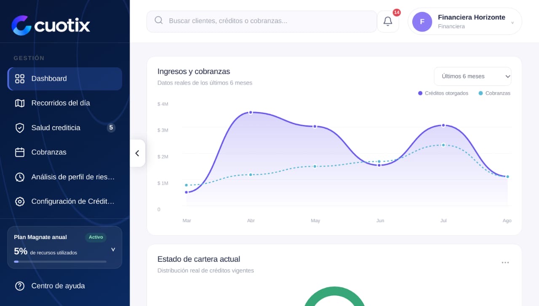This screenshot has height=306, width=539.
Task: Open the Cobranzas section
Action: point(65,152)
